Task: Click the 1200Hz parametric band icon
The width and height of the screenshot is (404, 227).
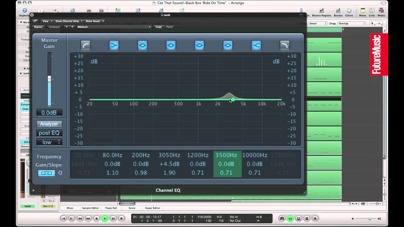Action: click(x=199, y=45)
